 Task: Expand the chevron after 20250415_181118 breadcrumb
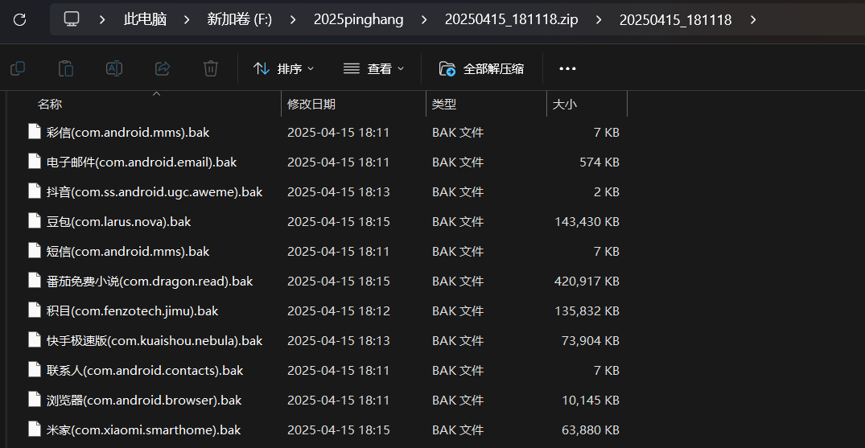(753, 19)
